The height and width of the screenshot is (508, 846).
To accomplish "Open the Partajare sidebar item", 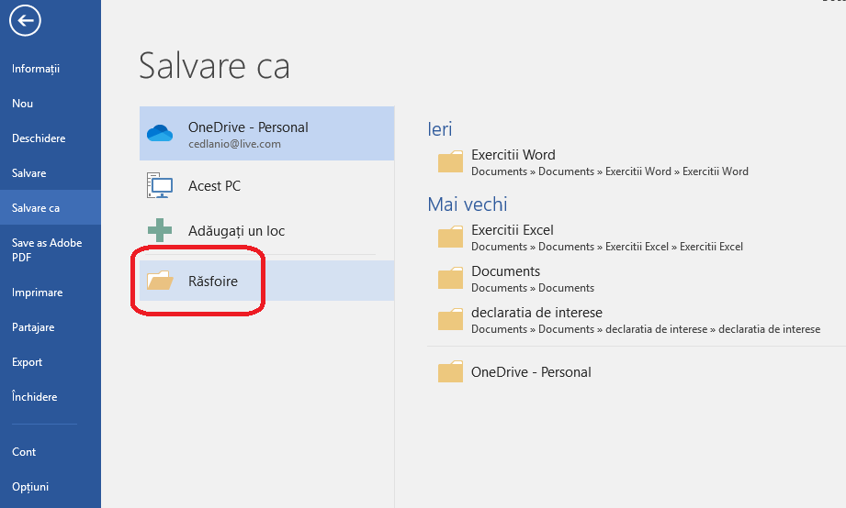I will coord(33,327).
